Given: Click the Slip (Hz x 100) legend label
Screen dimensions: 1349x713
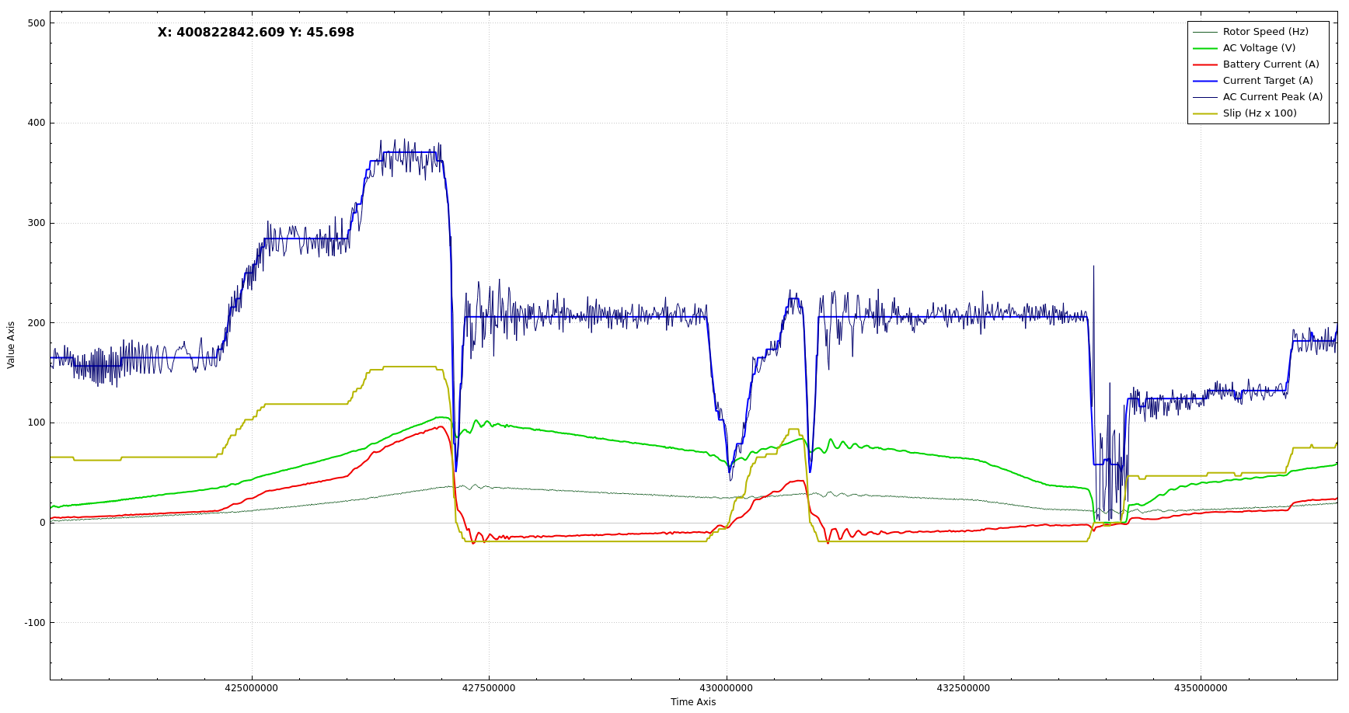Looking at the screenshot, I should point(1260,113).
